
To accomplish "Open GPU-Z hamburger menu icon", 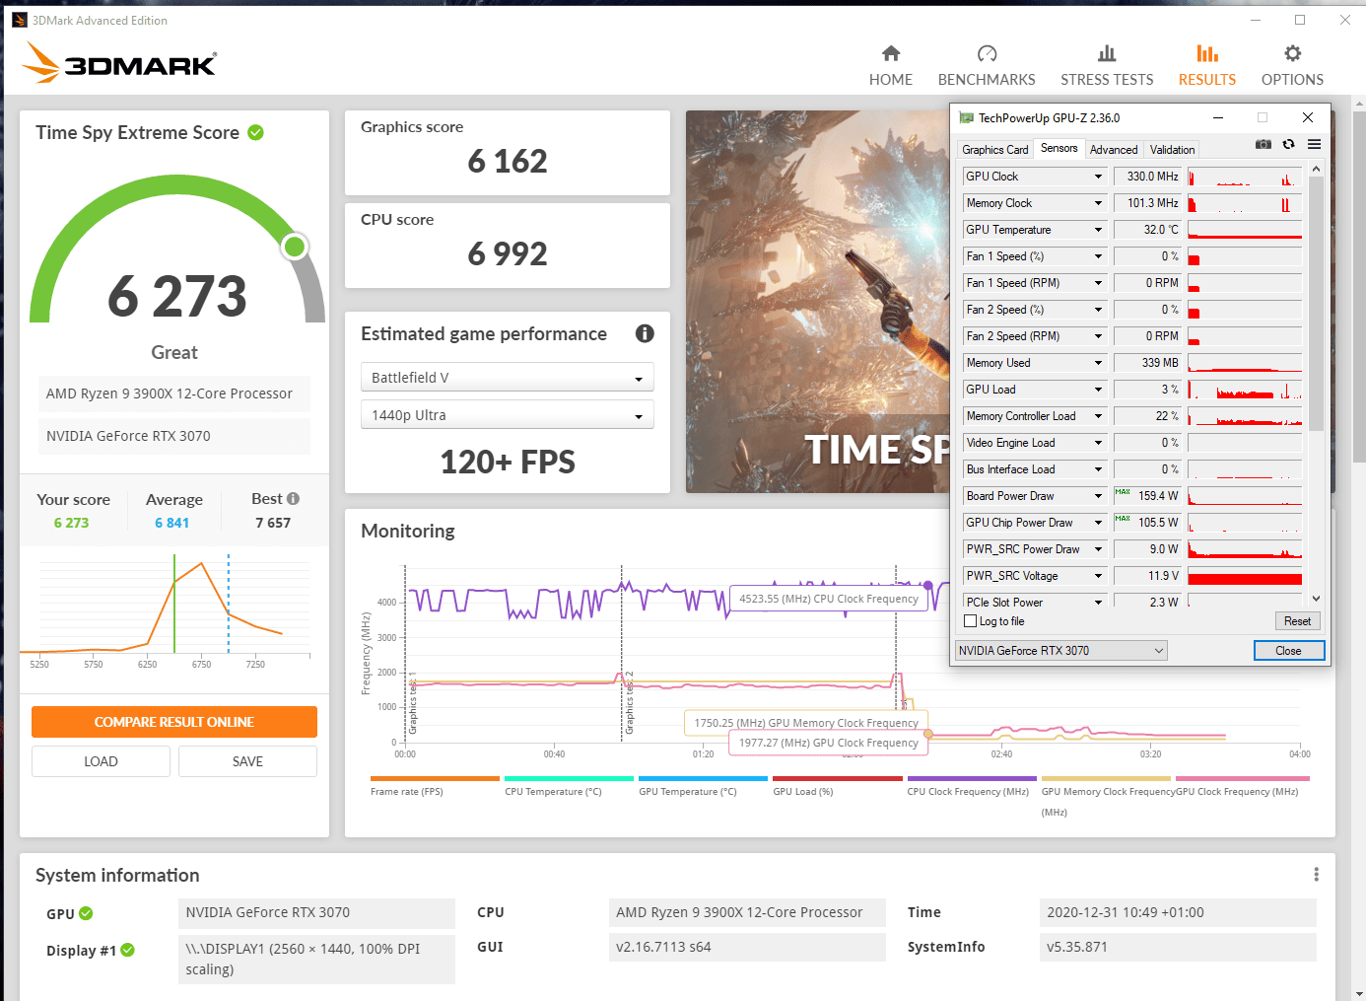I will [x=1314, y=144].
